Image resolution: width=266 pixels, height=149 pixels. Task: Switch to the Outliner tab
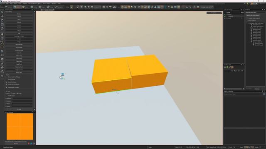tap(257, 89)
